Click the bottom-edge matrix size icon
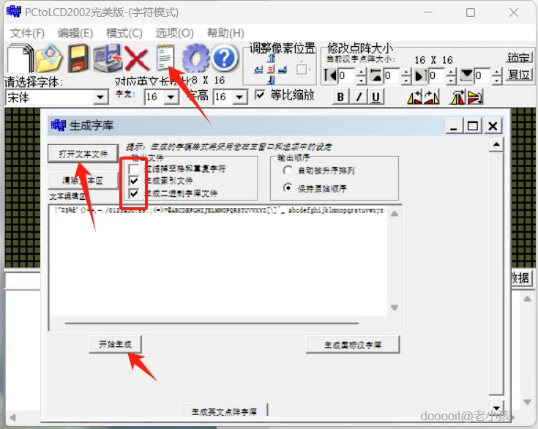Viewport: 538px width, 429px height. [x=467, y=75]
